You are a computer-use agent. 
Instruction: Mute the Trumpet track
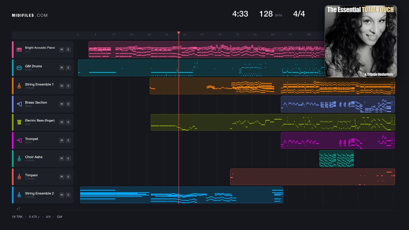(x=62, y=140)
